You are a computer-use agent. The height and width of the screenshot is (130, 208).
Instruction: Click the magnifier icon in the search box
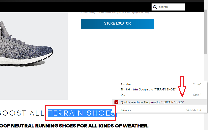click(155, 7)
